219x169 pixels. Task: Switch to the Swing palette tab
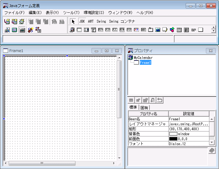click(x=101, y=21)
